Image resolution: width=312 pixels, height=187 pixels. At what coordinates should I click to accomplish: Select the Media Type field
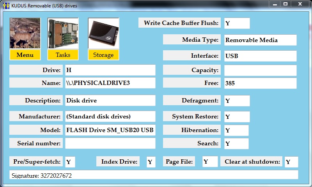click(x=260, y=40)
